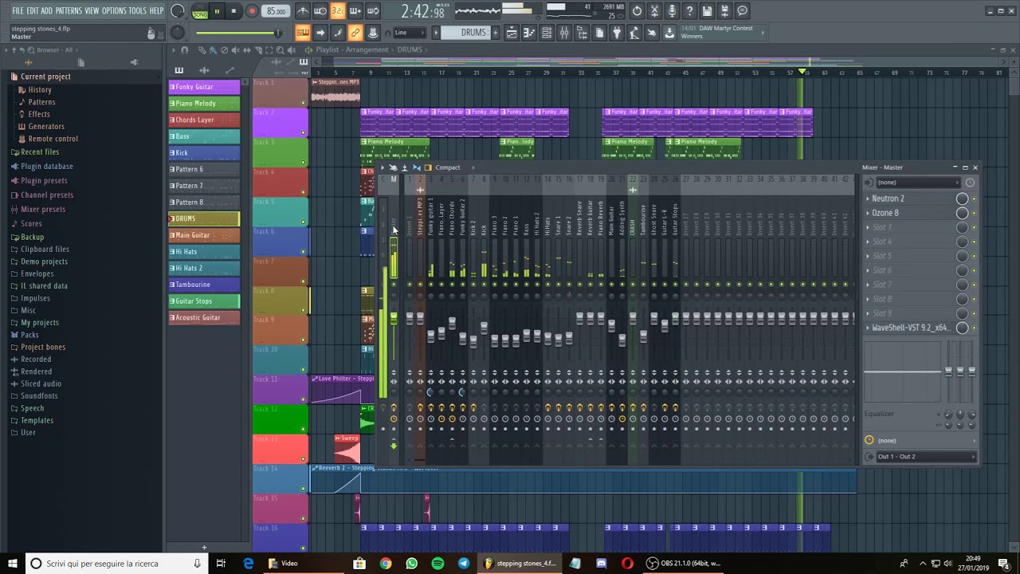
Task: Click the save project floppy icon
Action: click(x=707, y=11)
